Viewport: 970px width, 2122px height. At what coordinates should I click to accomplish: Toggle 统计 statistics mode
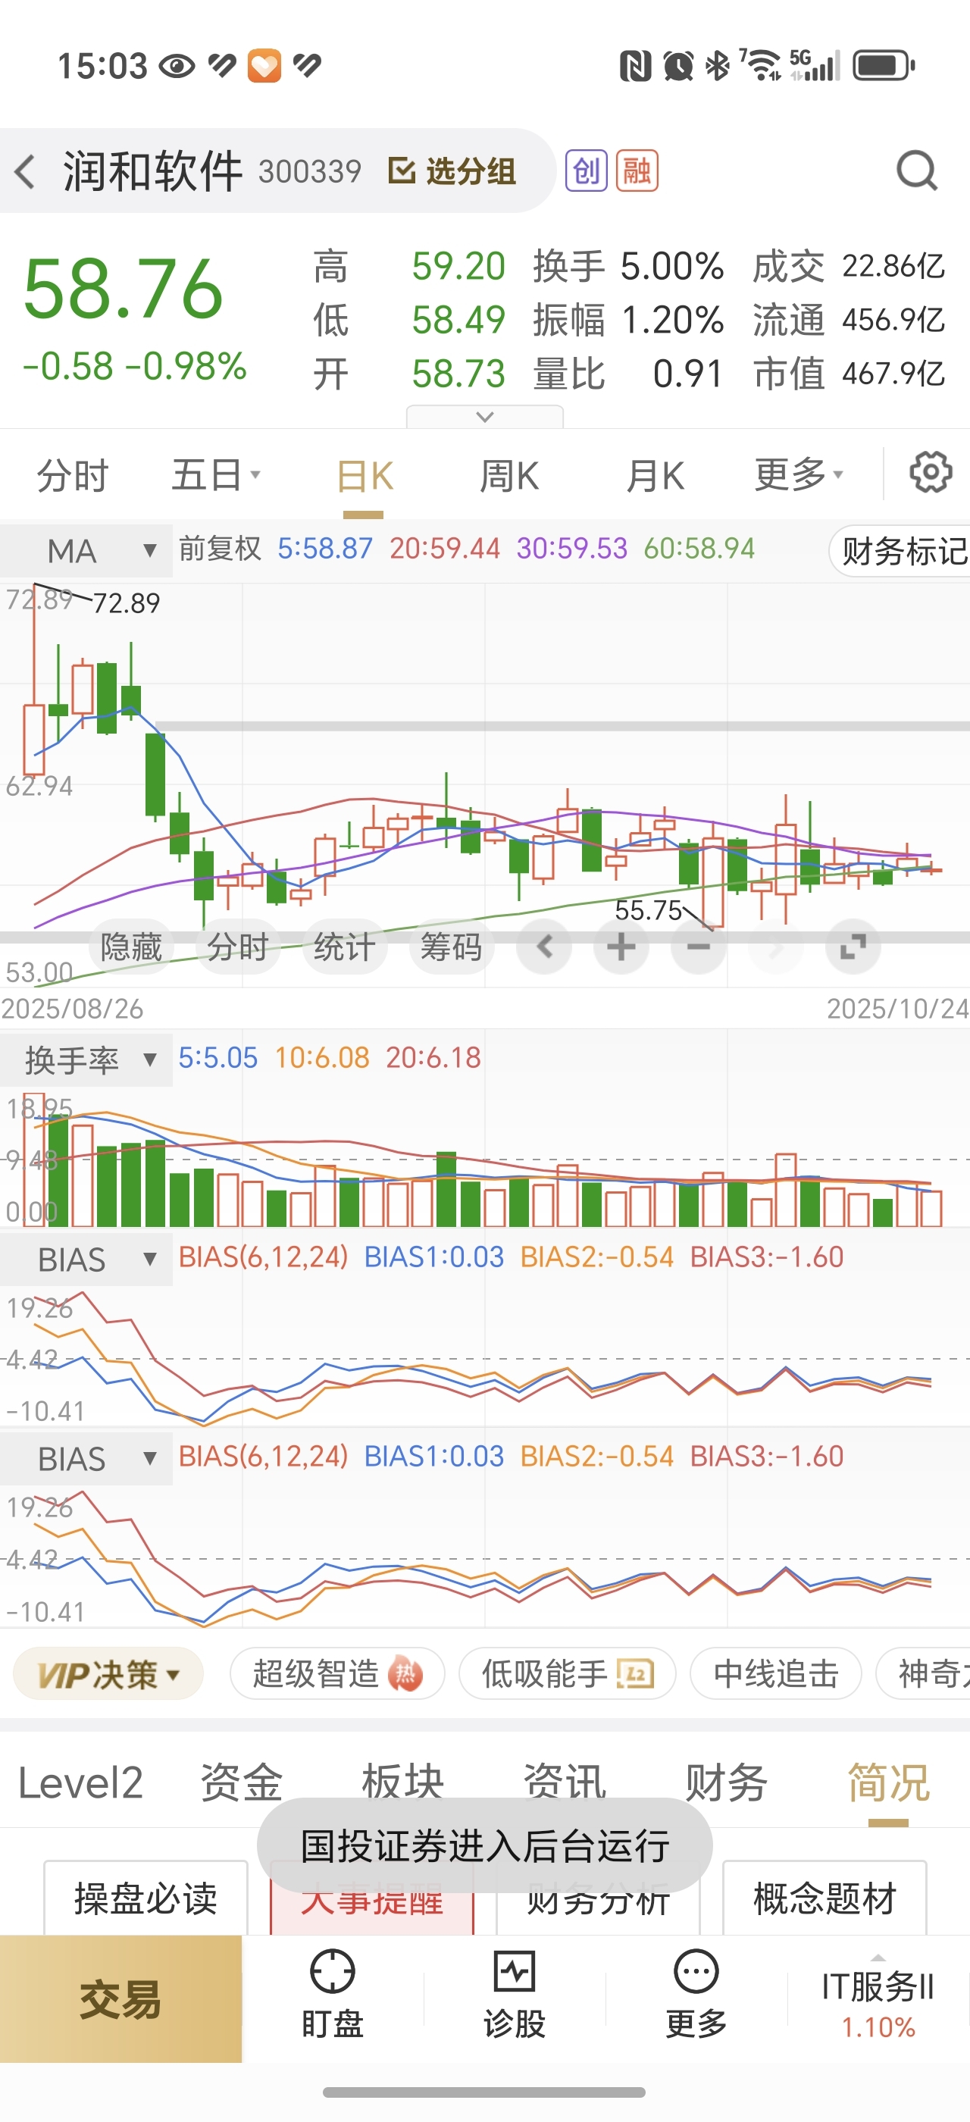[x=344, y=947]
